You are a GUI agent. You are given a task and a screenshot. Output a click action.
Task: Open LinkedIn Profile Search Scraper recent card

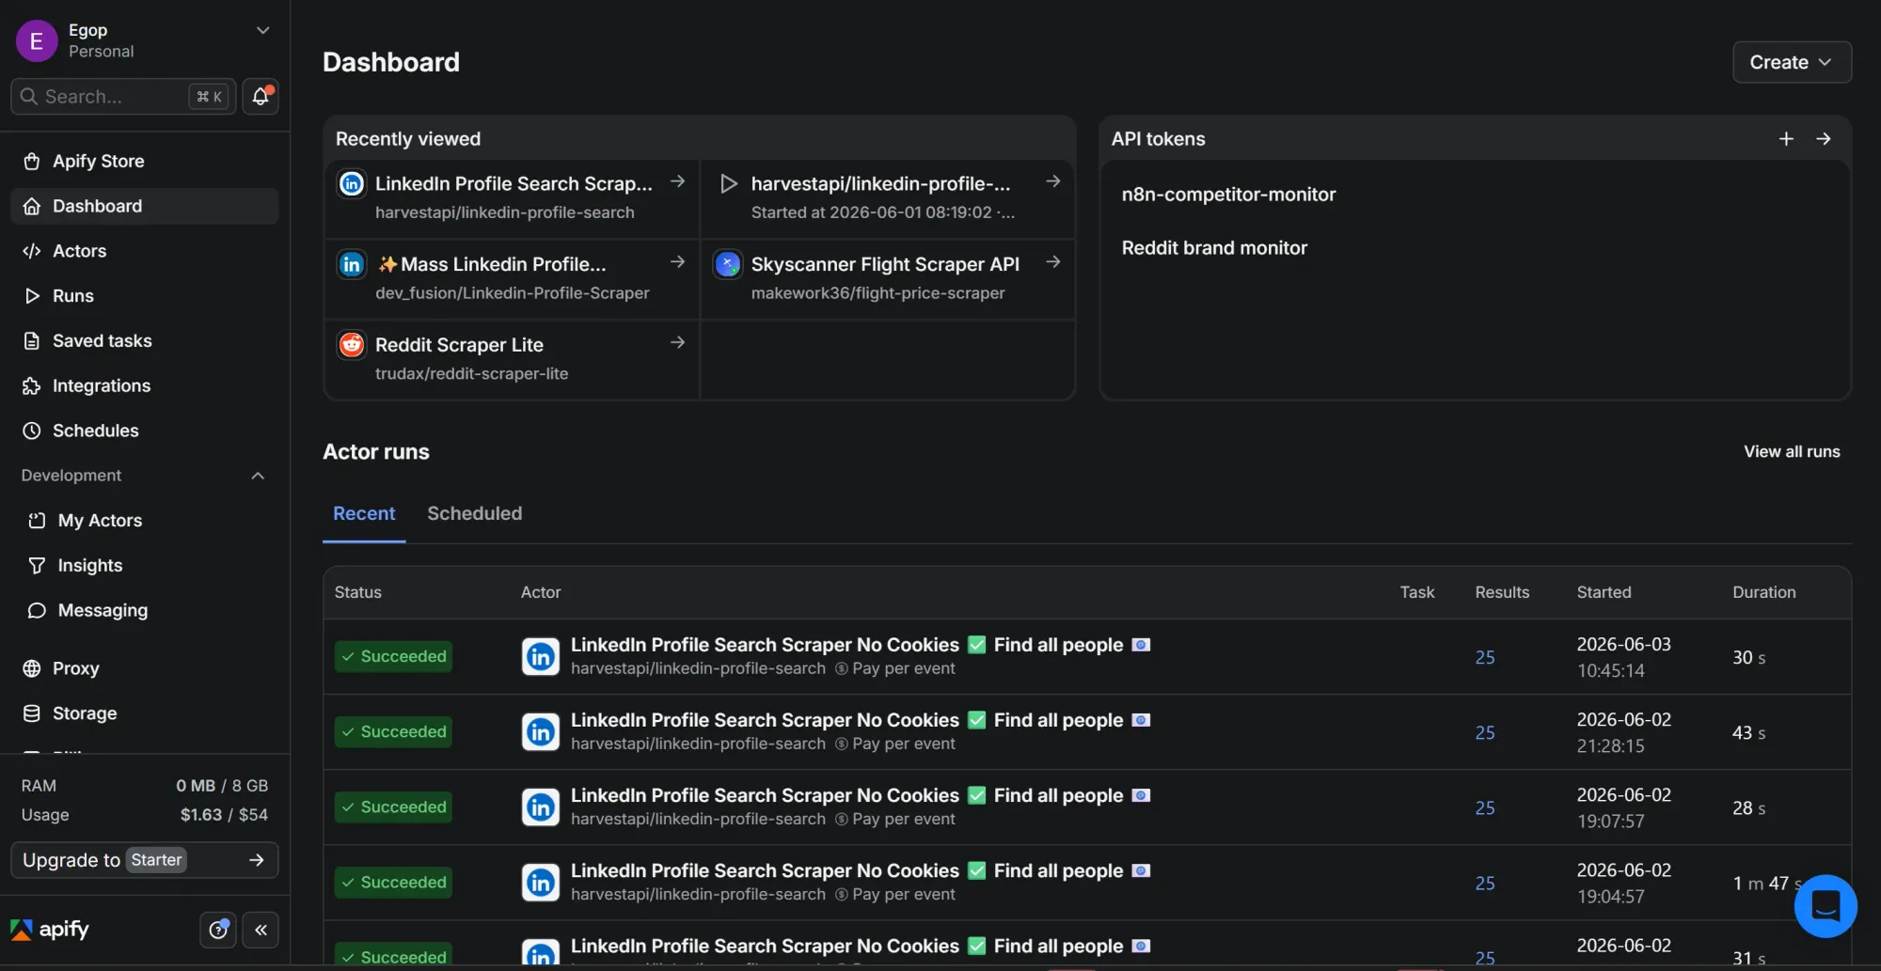tap(513, 198)
